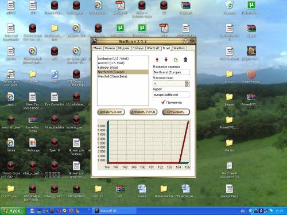Open the Пуск start button

pos(13,211)
